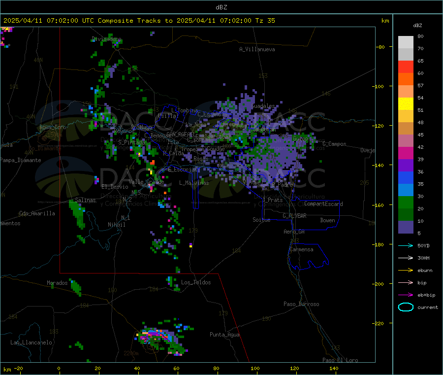Select the green 20 dBZ color swatch
Screen dimensions: 443x375
[x=406, y=202]
